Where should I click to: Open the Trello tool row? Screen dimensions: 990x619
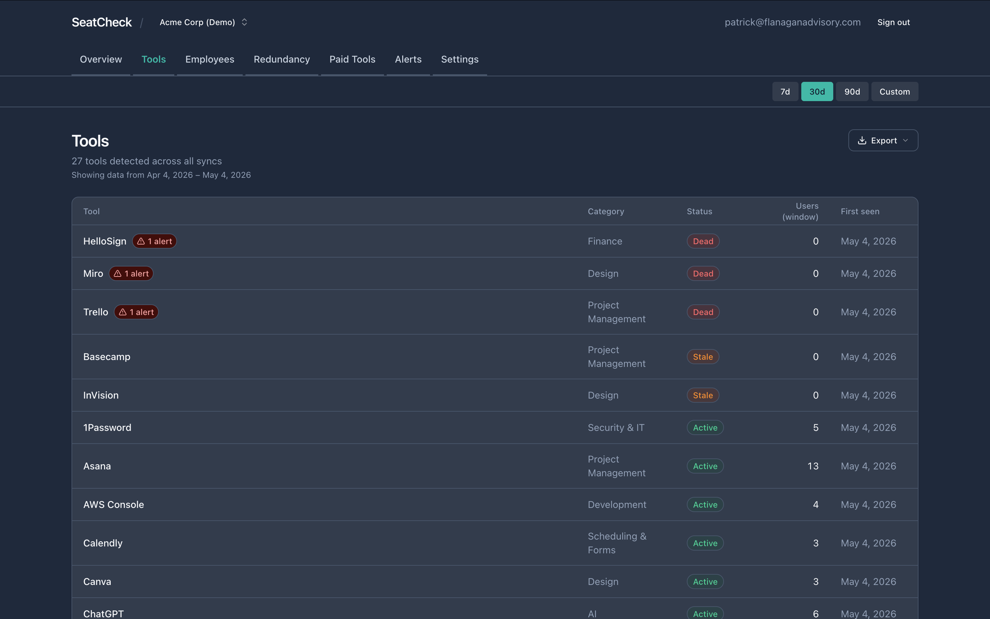(495, 312)
